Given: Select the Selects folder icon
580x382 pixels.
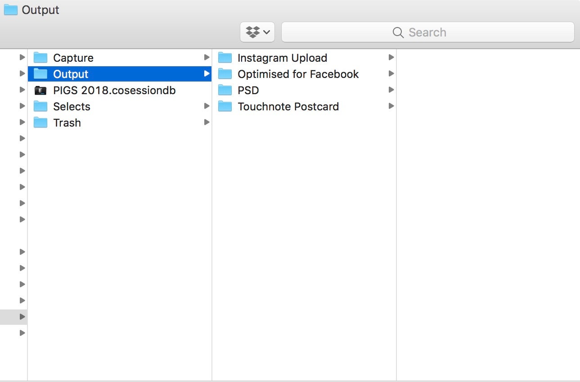Looking at the screenshot, I should coord(40,106).
